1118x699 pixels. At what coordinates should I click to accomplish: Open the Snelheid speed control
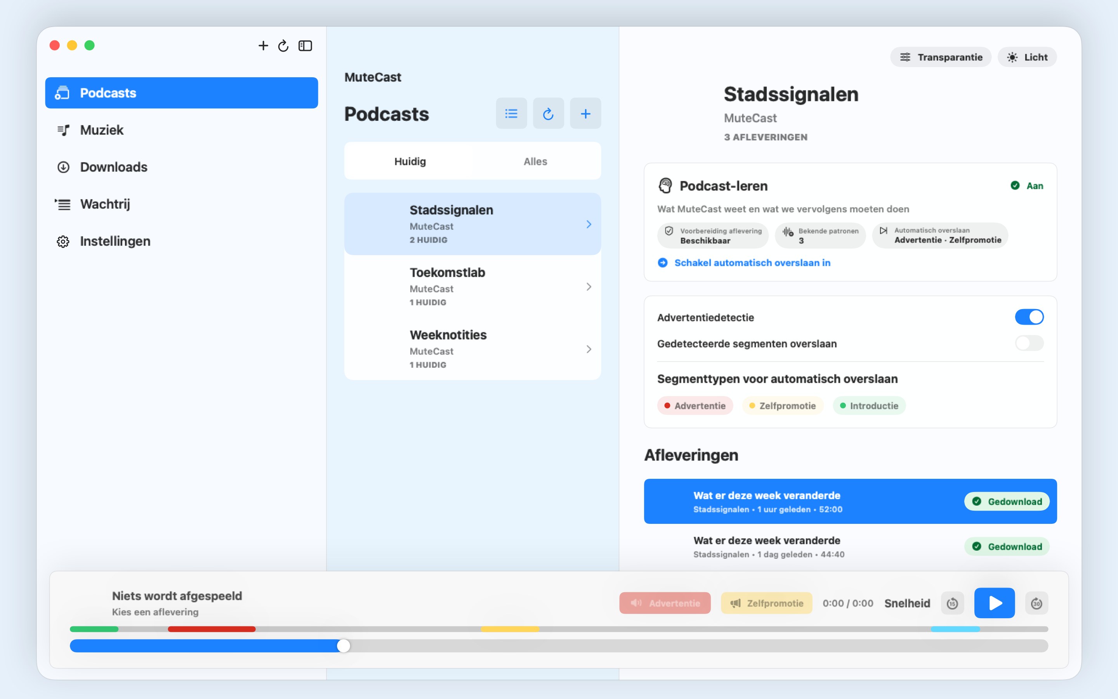(x=907, y=603)
